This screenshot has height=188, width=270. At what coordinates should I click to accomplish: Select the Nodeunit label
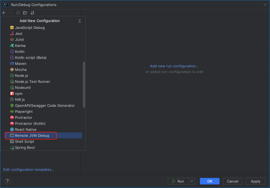(x=23, y=87)
